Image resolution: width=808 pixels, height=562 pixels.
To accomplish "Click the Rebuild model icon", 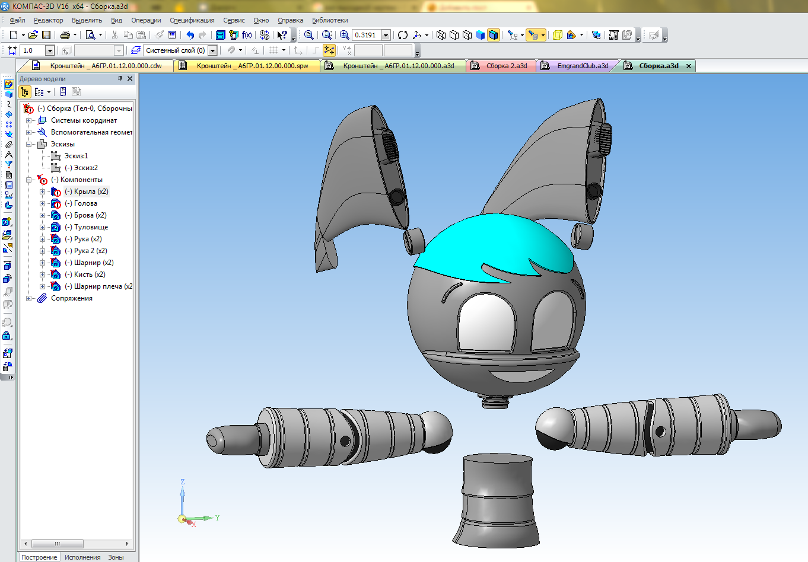I will (x=596, y=35).
